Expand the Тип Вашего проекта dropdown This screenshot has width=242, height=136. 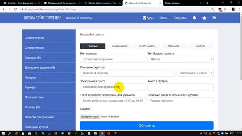pyautogui.click(x=181, y=59)
